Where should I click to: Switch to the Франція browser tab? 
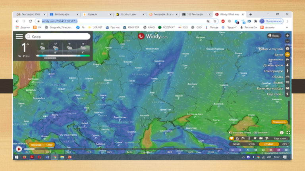(x=97, y=14)
